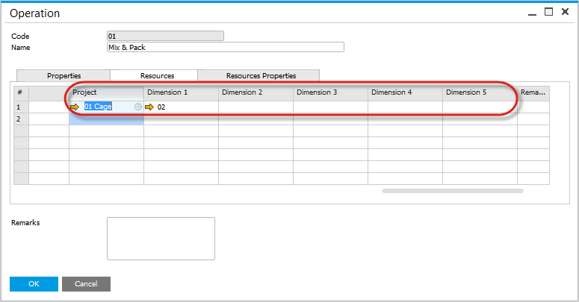
Task: Close the Operation window
Action: click(565, 12)
